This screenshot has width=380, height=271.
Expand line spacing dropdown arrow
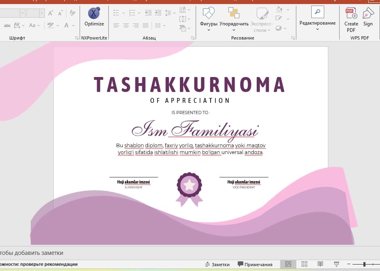pos(175,13)
